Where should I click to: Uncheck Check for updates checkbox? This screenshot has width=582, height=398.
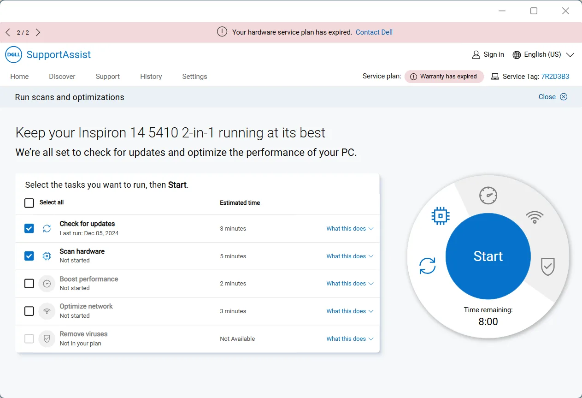[x=29, y=228]
